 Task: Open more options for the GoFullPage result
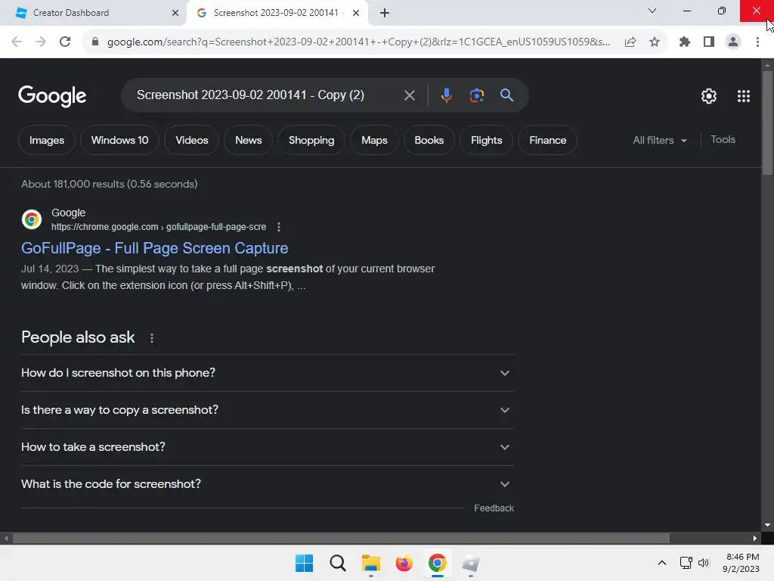click(279, 227)
